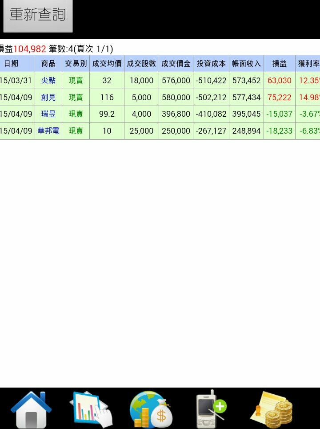Click the 帳面收入 column header
Screen dimensions: 320x429
pos(246,63)
